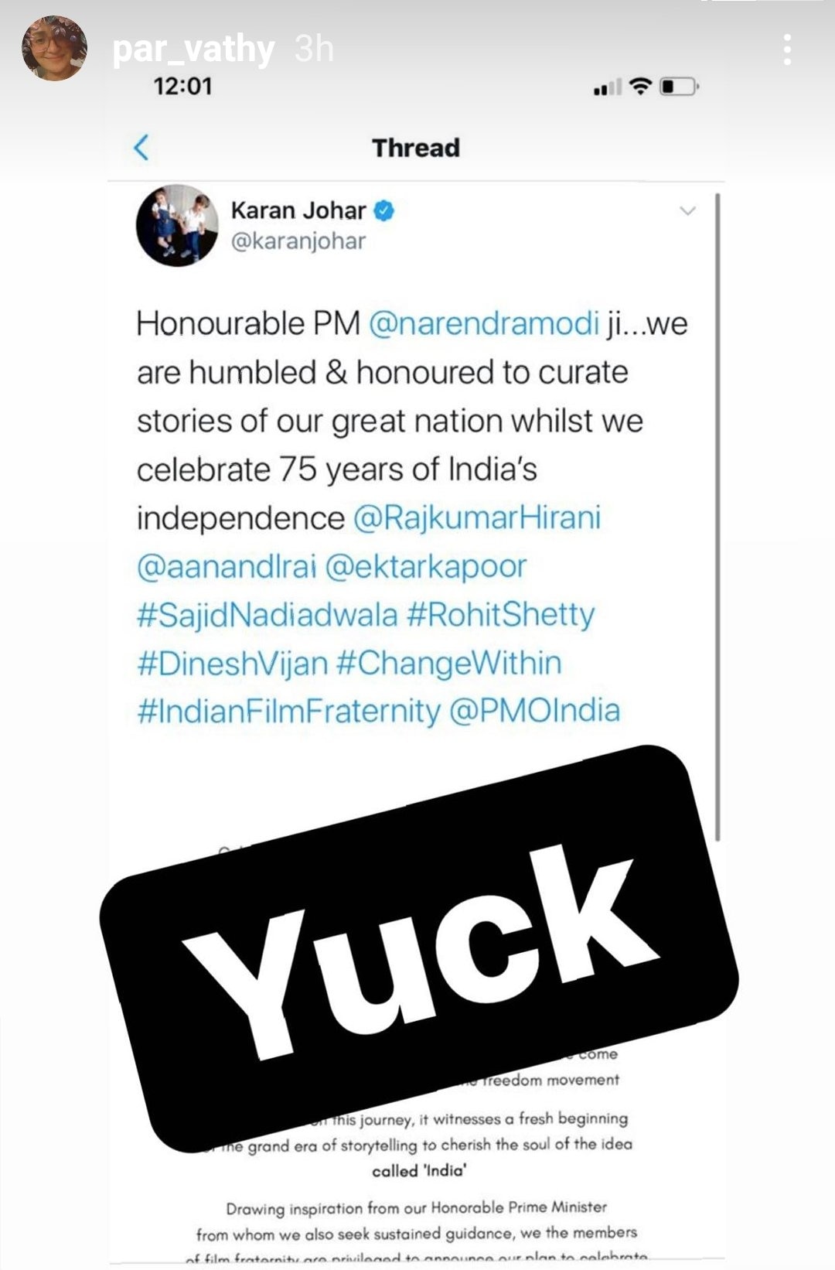Open Karan Johar's tweet avatar photo
The width and height of the screenshot is (835, 1270).
(x=177, y=225)
